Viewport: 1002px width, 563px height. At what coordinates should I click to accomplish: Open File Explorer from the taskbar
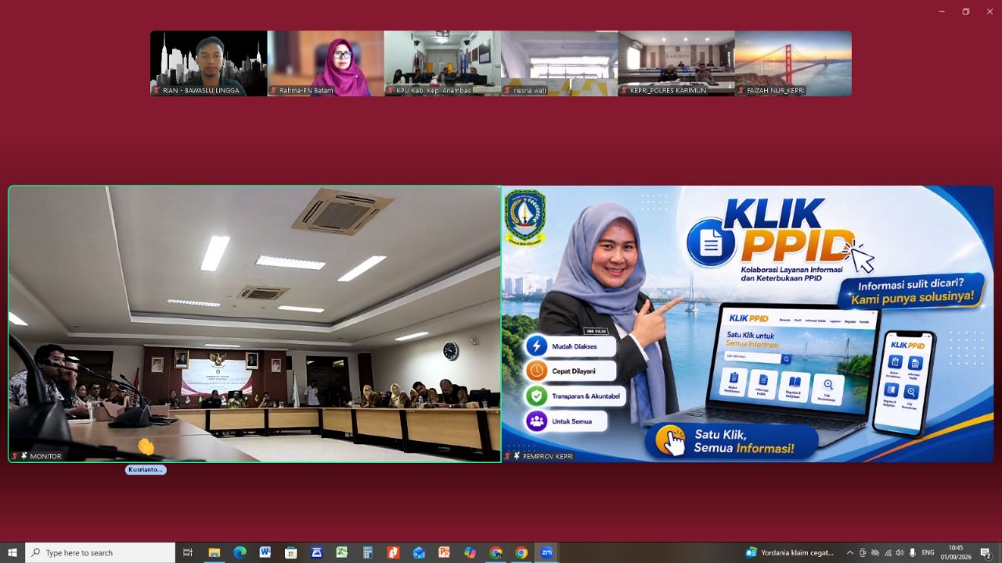click(x=214, y=553)
